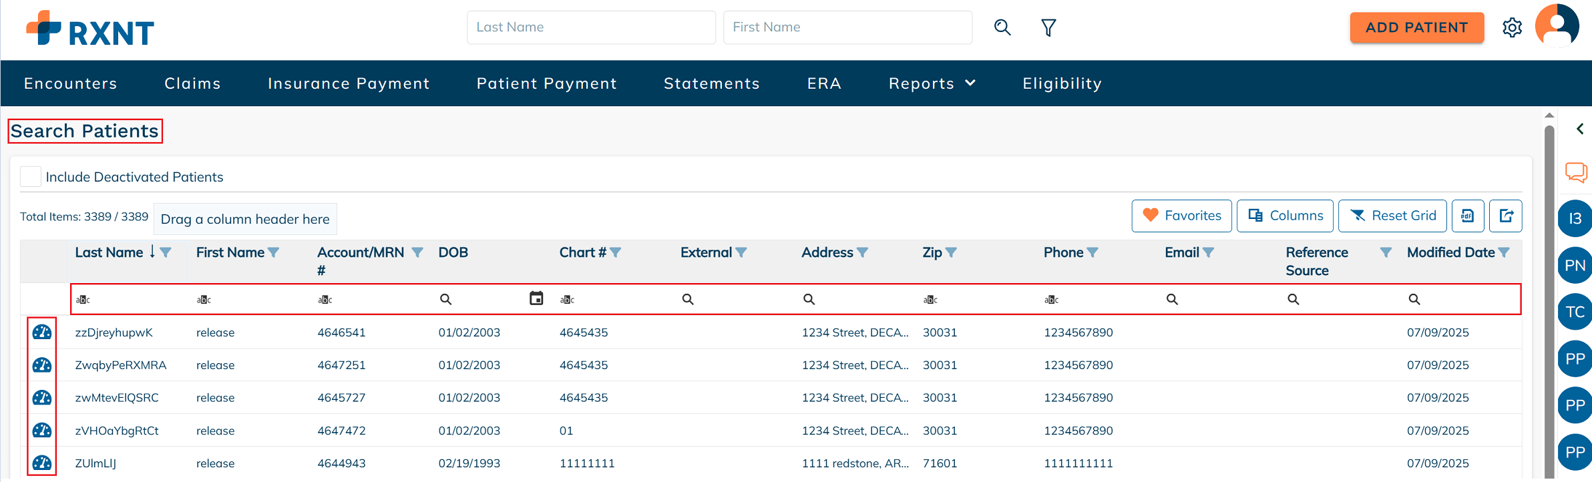Enable Include Deactivated Patients checkbox

(x=31, y=177)
